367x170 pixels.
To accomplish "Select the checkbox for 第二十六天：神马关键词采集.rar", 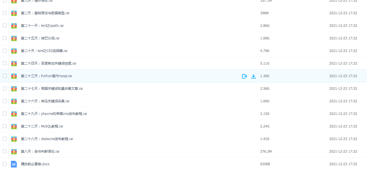I will (x=5, y=101).
